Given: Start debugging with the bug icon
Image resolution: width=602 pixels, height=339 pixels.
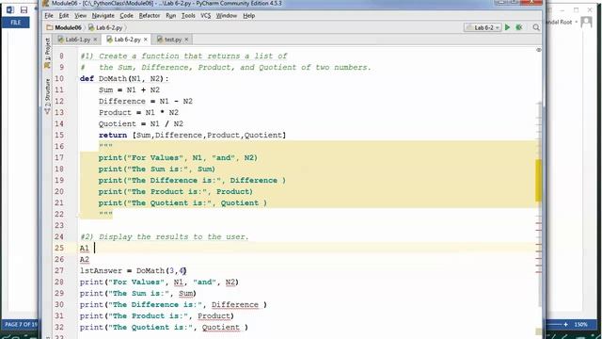Looking at the screenshot, I should (x=519, y=27).
